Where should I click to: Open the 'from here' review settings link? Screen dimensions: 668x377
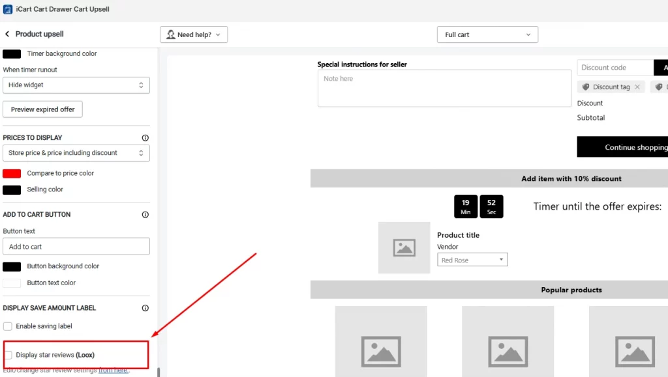[x=114, y=370]
